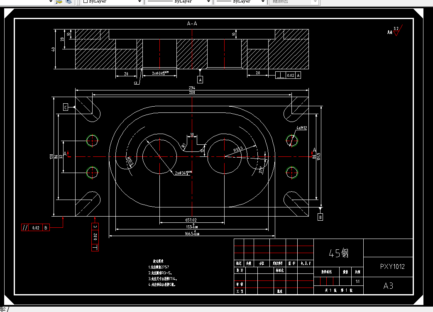Image resolution: width=433 pixels, height=312 pixels.
Task: Click the A3 sheet size cell
Action: [388, 286]
